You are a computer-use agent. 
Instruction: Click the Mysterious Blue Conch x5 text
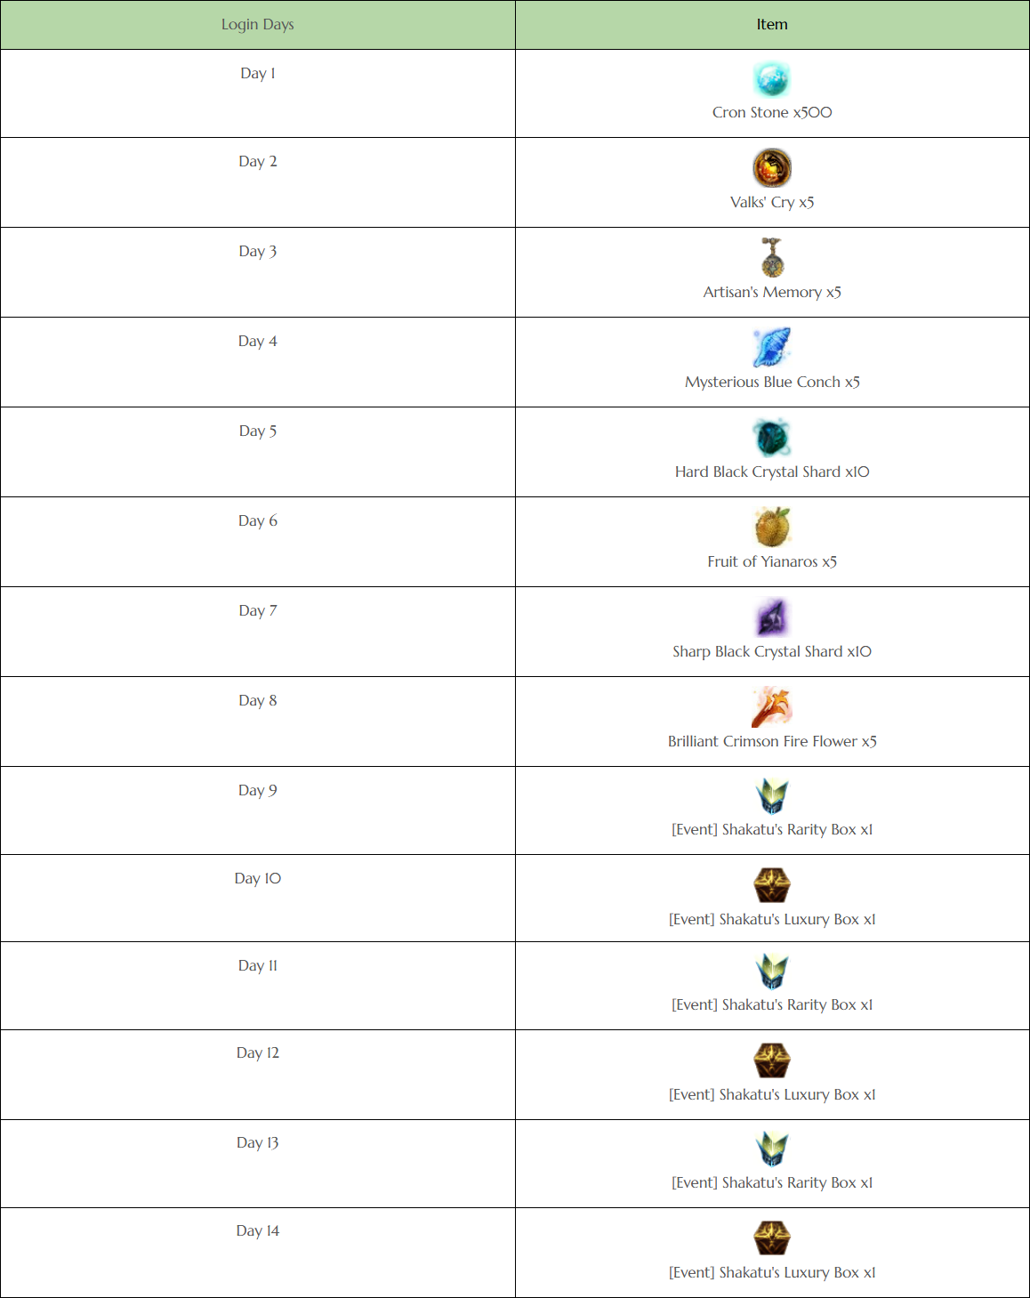tap(772, 383)
